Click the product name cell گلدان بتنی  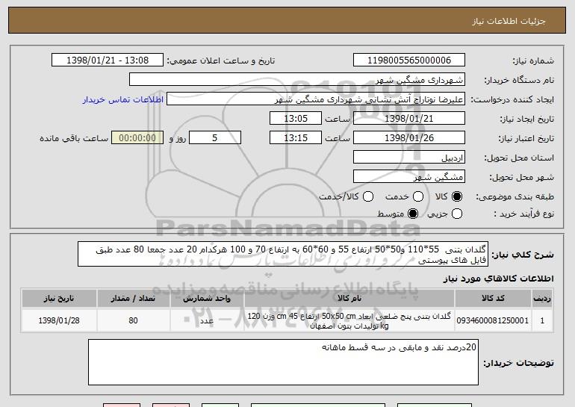[x=349, y=320]
